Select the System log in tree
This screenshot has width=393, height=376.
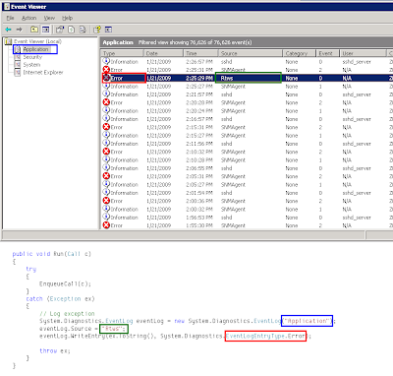(x=31, y=65)
